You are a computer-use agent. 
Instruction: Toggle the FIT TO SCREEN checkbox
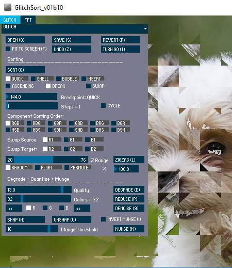point(8,49)
